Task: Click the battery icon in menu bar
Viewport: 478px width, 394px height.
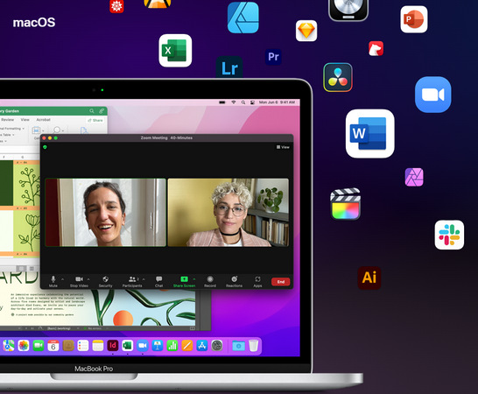Action: 222,102
